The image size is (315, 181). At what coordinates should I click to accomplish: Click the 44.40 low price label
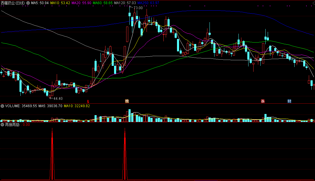(58, 99)
